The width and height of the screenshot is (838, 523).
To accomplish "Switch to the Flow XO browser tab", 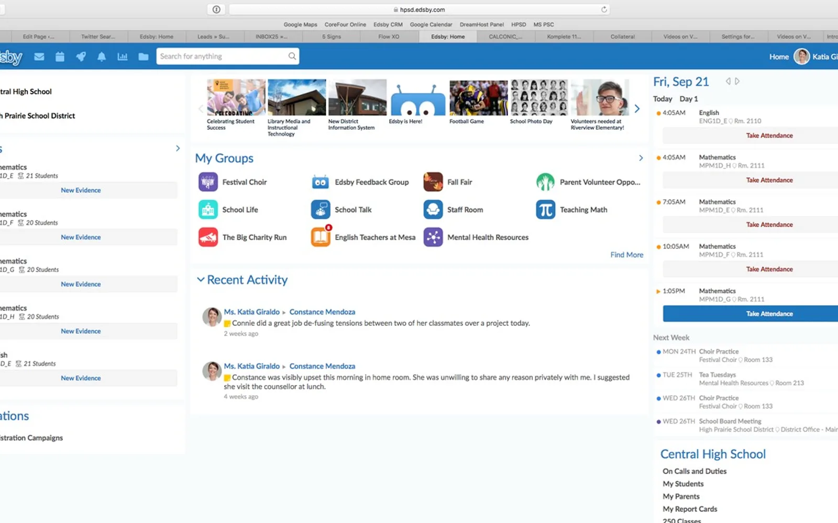I will pyautogui.click(x=389, y=37).
